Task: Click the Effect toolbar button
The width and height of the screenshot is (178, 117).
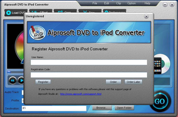Action: coord(41,11)
